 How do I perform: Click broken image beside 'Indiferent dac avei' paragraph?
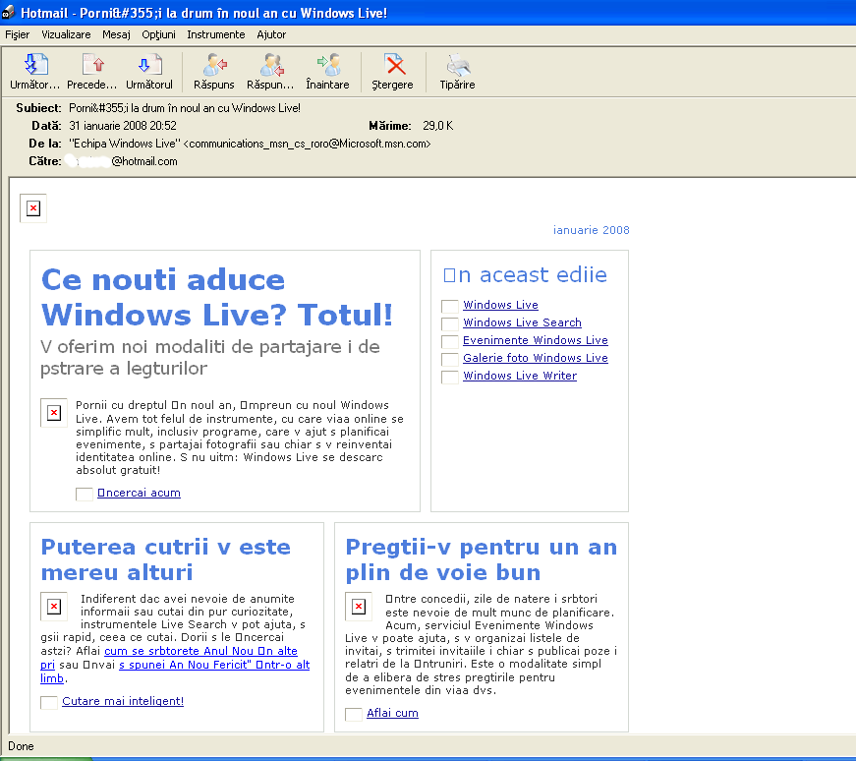[53, 606]
